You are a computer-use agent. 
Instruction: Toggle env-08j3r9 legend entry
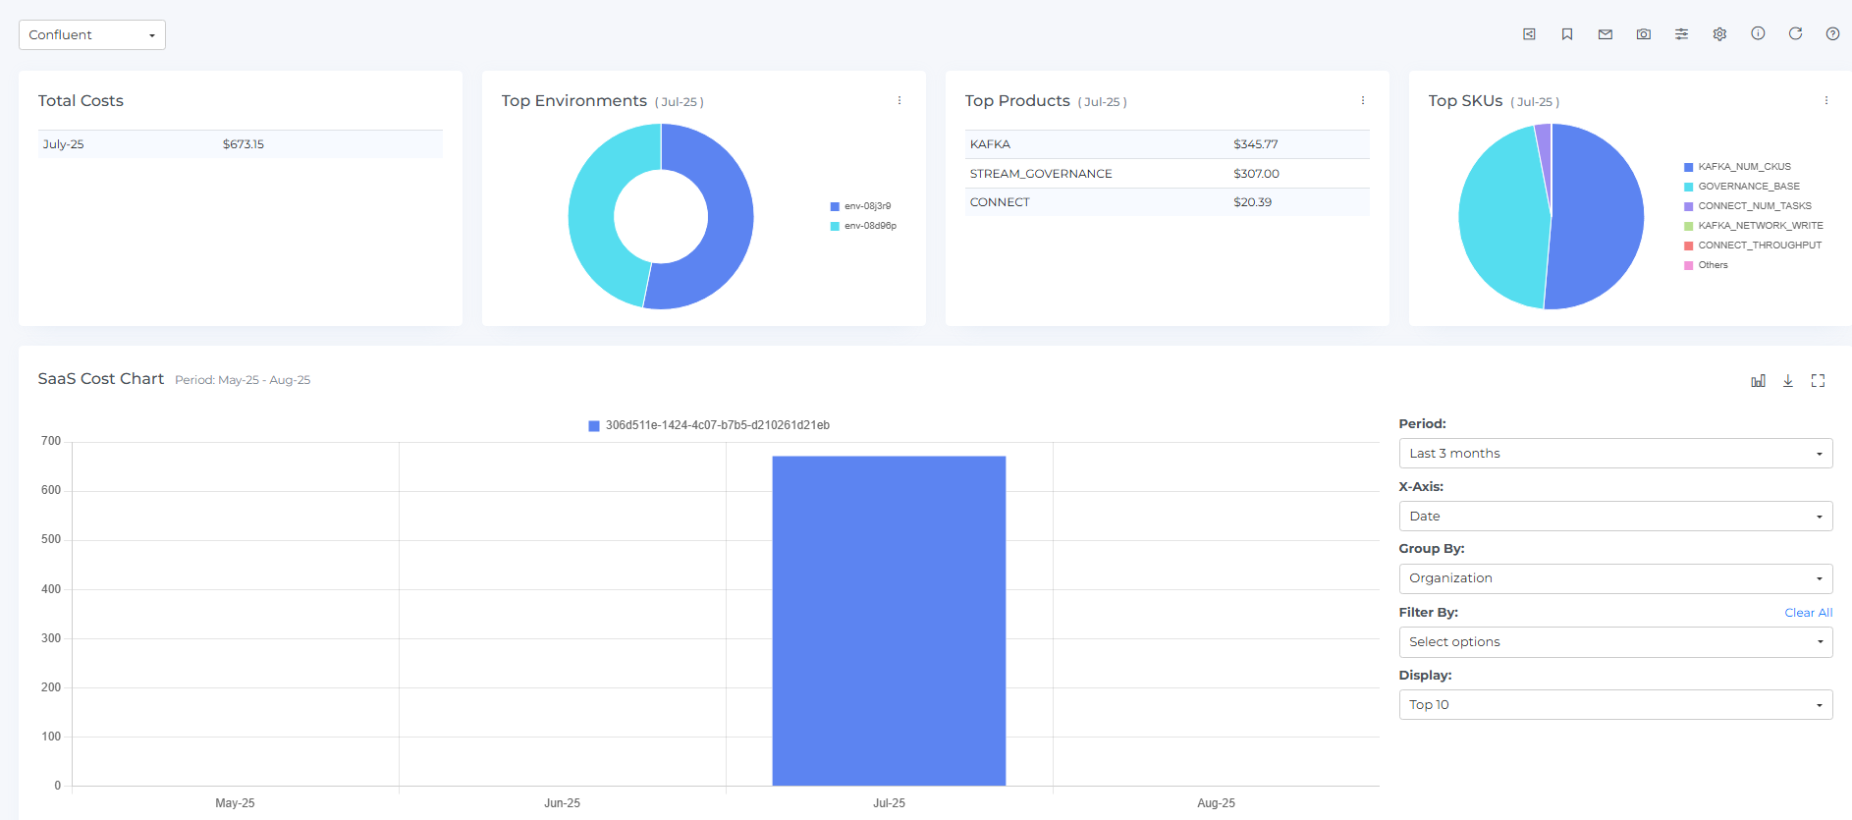pos(866,206)
